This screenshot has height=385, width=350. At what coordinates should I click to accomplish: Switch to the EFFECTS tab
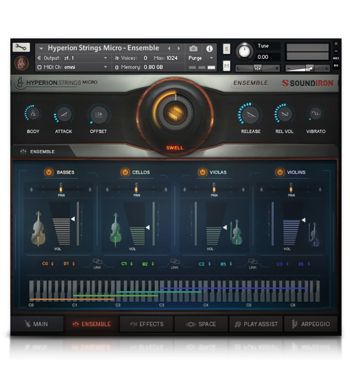click(146, 324)
